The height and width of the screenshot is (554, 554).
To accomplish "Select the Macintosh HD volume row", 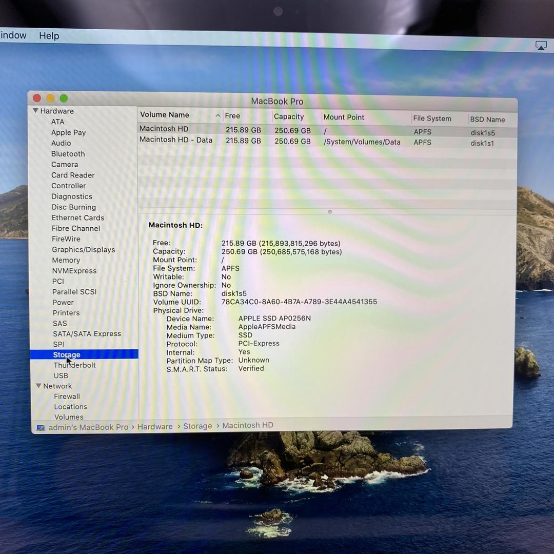I will click(327, 130).
